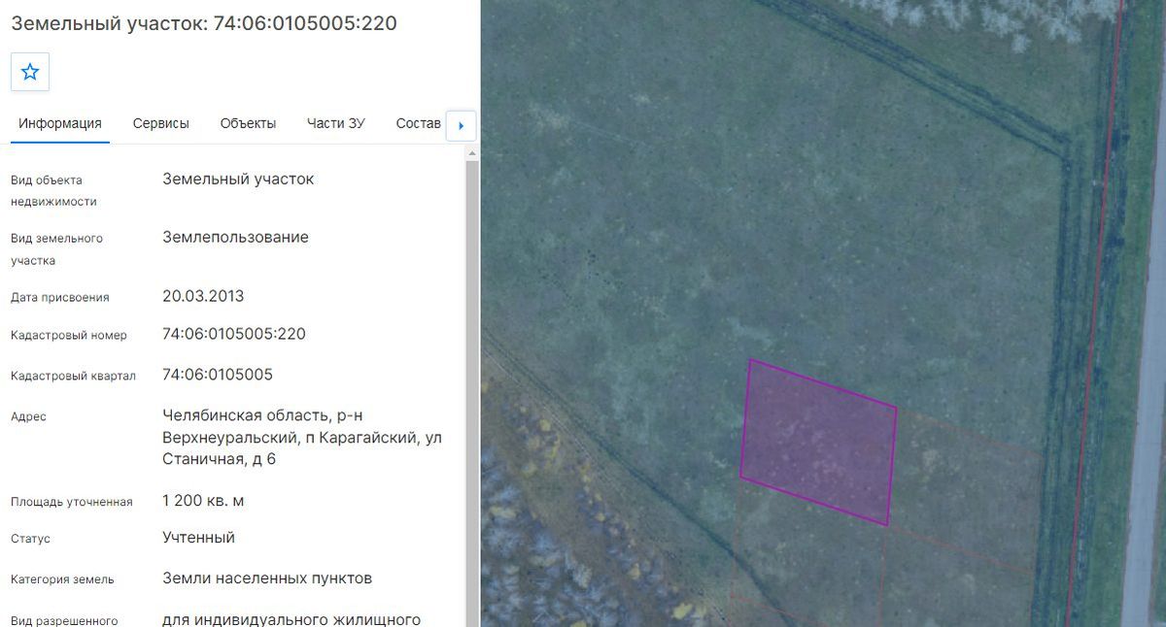Select the purple highlighted parcel on map
The height and width of the screenshot is (627, 1166).
(818, 442)
